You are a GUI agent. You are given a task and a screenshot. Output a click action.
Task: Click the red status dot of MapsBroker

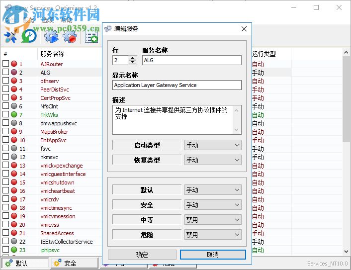[x=14, y=131]
